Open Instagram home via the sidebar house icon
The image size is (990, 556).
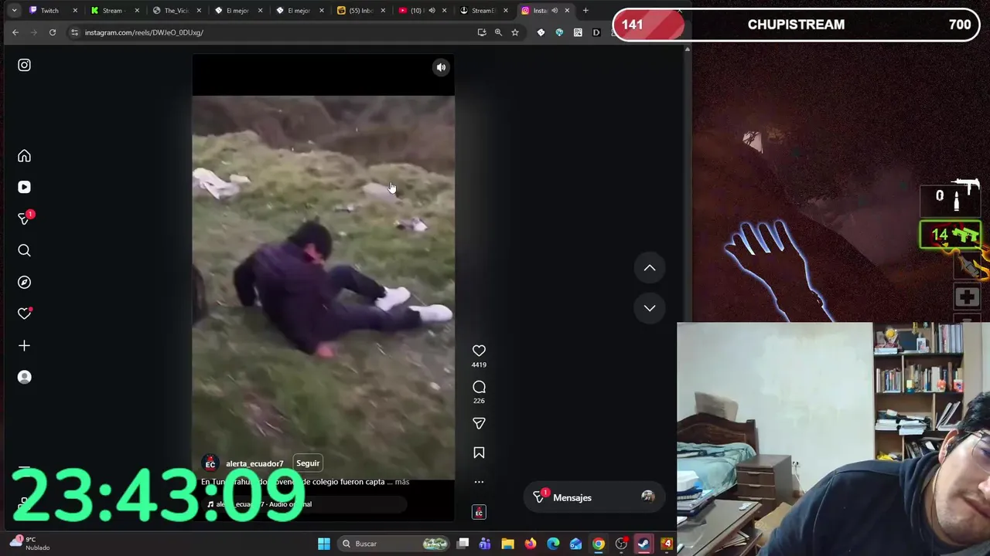click(24, 156)
